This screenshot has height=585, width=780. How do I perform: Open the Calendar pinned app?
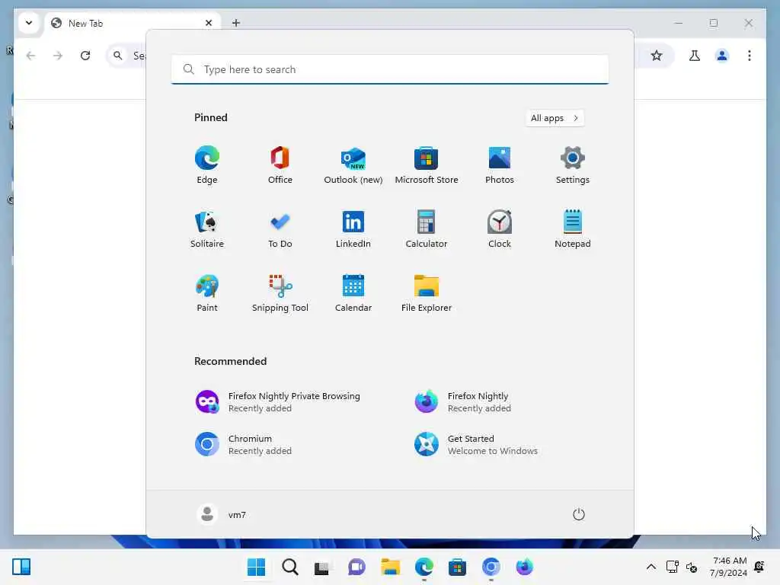353,293
